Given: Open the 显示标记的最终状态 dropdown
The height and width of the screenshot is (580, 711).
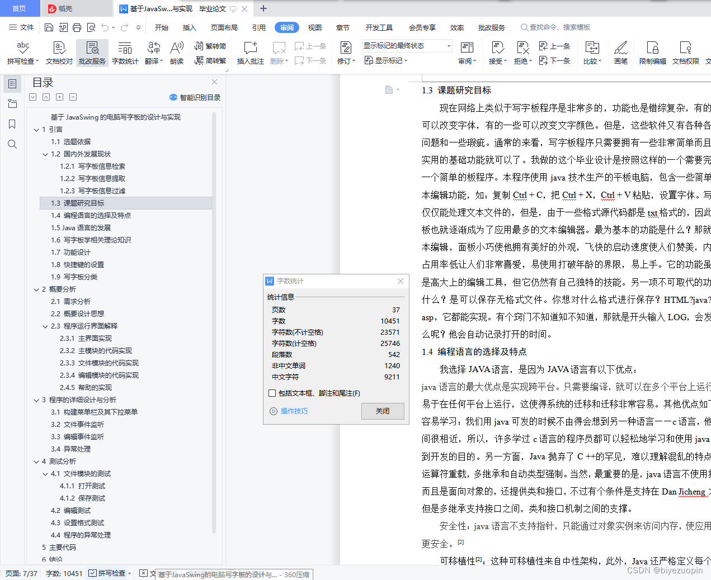Looking at the screenshot, I should click(407, 46).
